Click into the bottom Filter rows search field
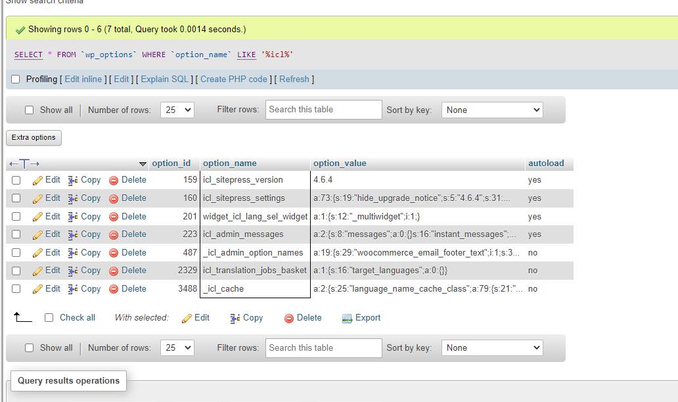Screen dimensions: 678x402 324,348
